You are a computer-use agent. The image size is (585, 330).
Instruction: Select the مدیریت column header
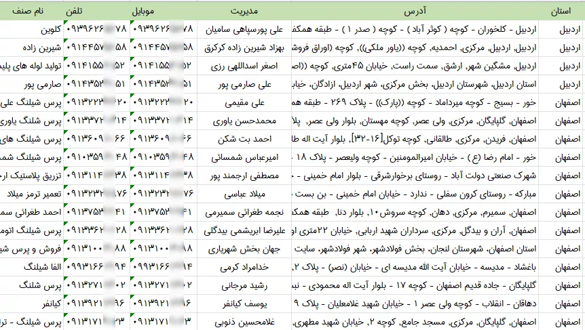point(244,11)
